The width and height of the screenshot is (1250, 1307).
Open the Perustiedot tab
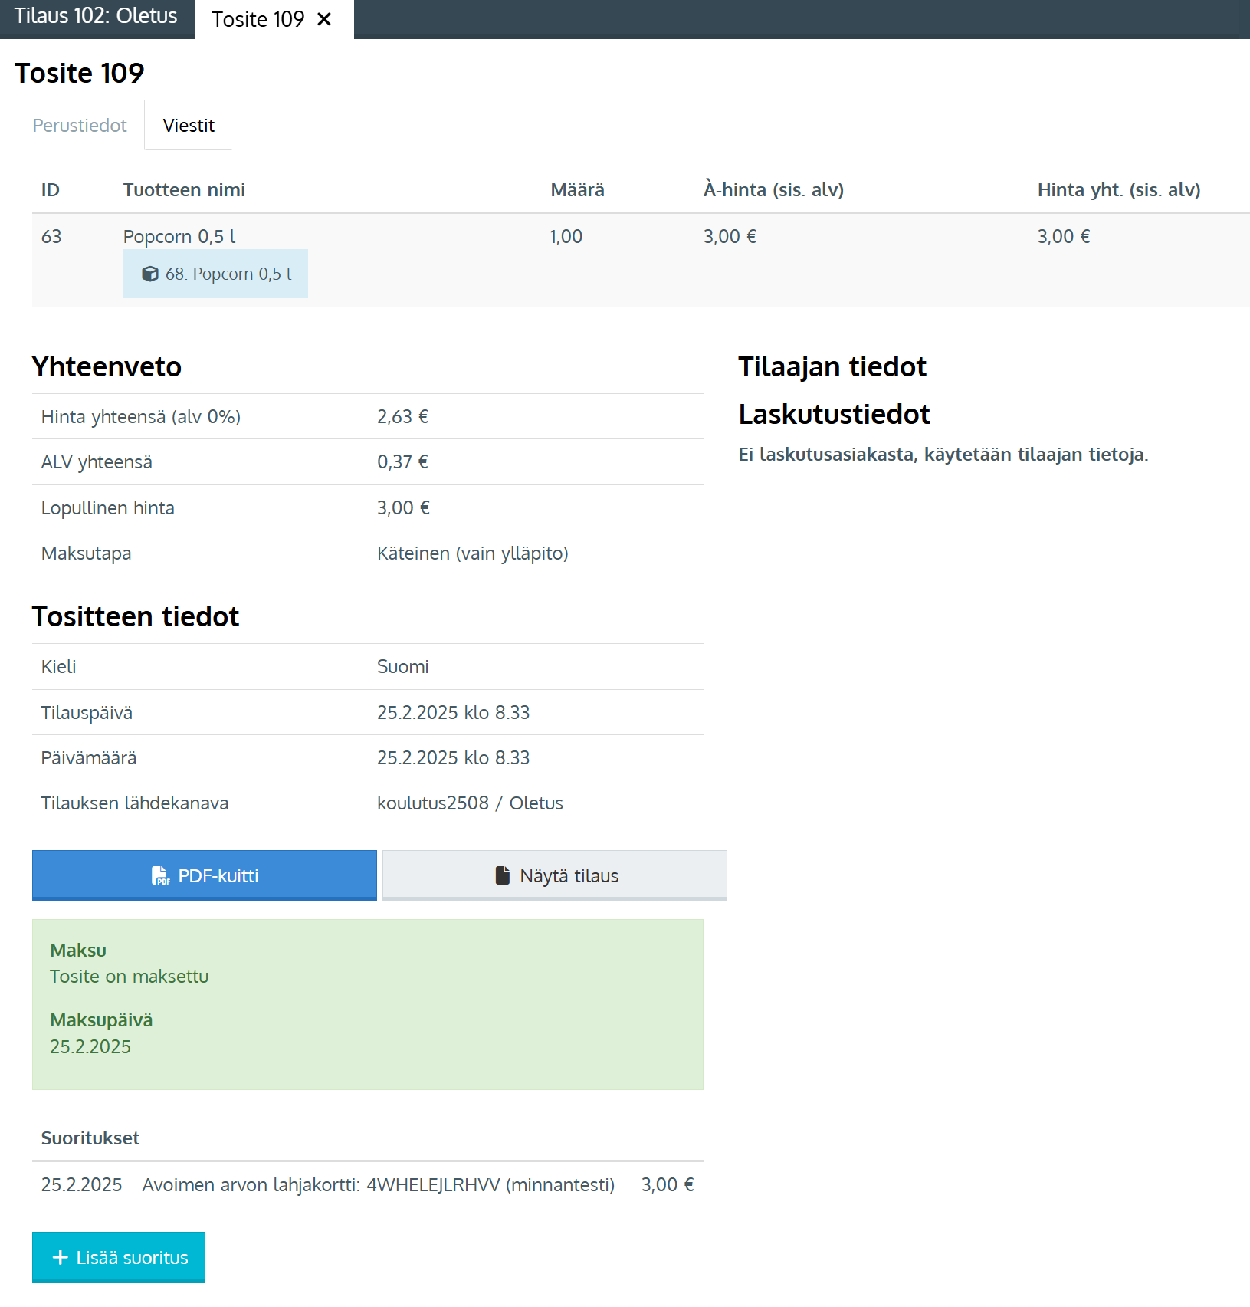80,125
